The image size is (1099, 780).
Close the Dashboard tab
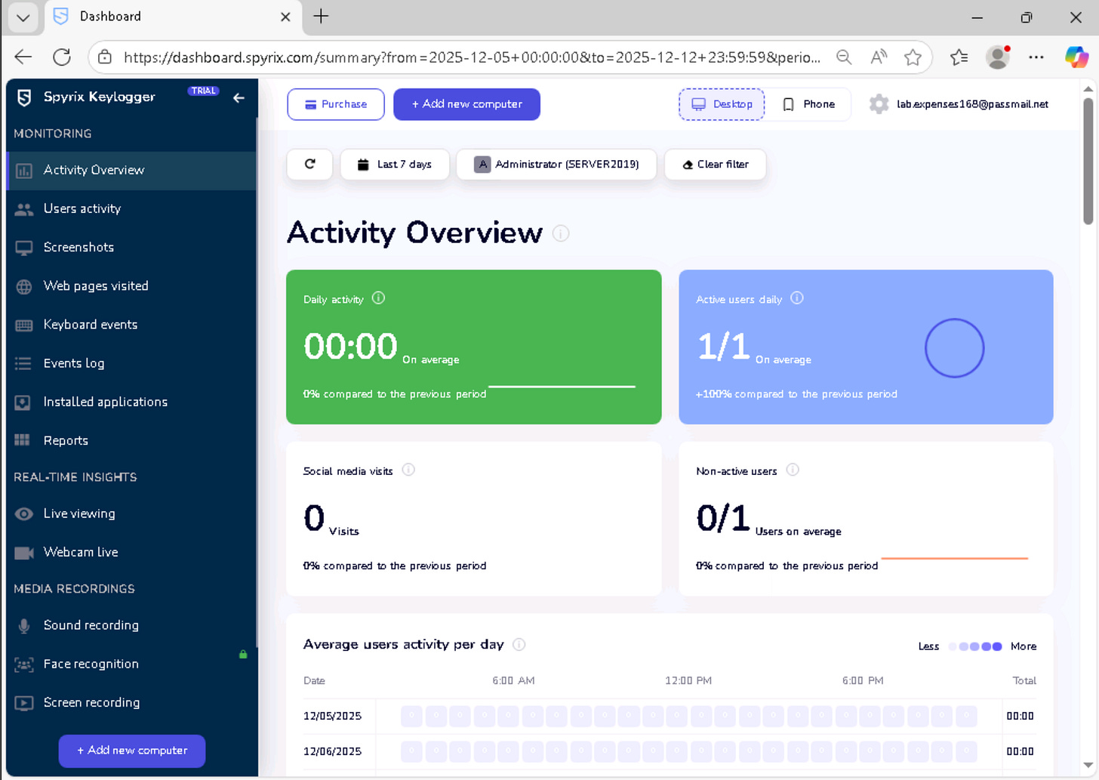point(285,17)
